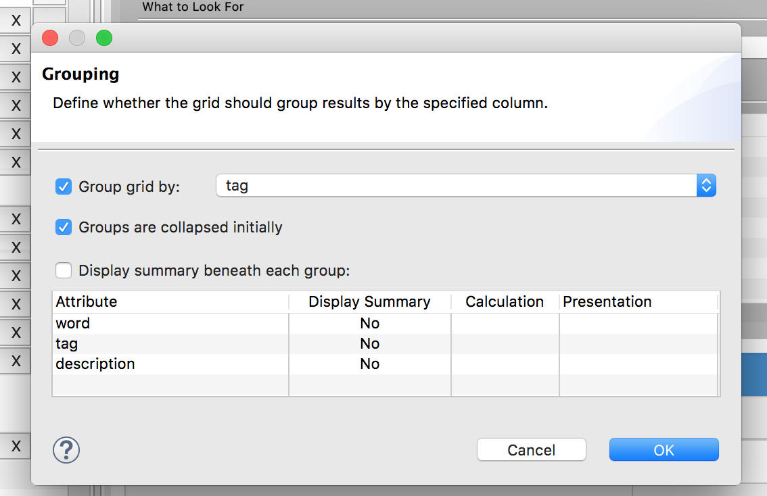Select the tag attribute row
Screen dimensions: 767x496
(386, 344)
